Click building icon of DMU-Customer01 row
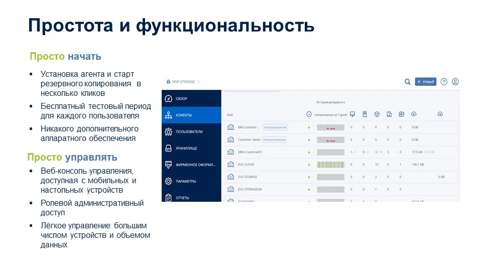 tap(230, 152)
